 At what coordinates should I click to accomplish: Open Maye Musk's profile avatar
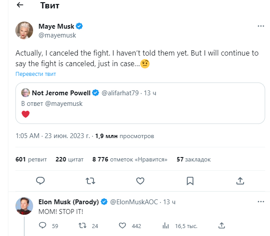coord(24,30)
